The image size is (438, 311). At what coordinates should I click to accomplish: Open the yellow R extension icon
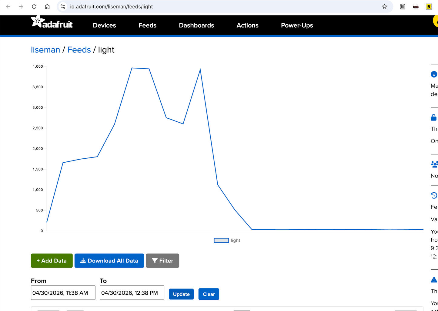click(429, 6)
